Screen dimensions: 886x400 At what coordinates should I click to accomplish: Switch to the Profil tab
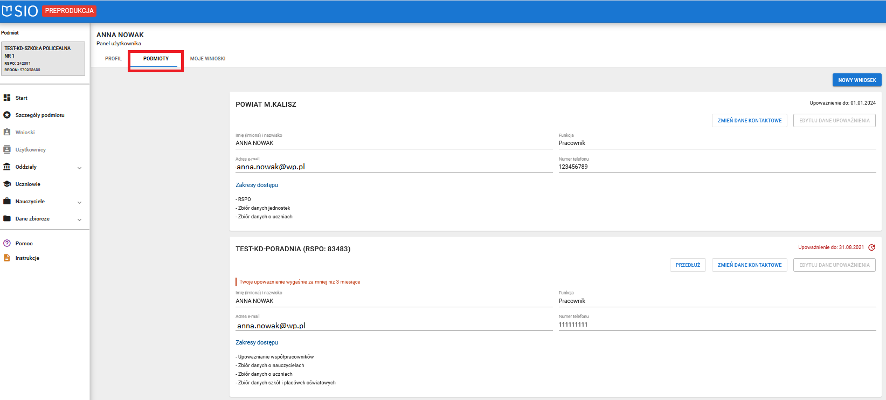[113, 59]
